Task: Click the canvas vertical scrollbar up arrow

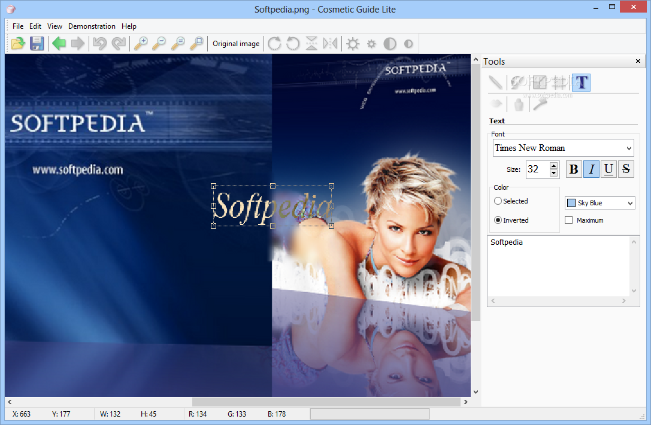Action: (x=476, y=60)
